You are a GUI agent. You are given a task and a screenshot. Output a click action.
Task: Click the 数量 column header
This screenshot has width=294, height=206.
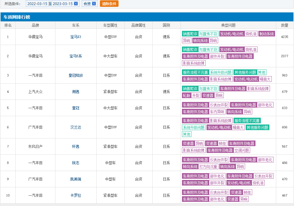tap(285, 25)
